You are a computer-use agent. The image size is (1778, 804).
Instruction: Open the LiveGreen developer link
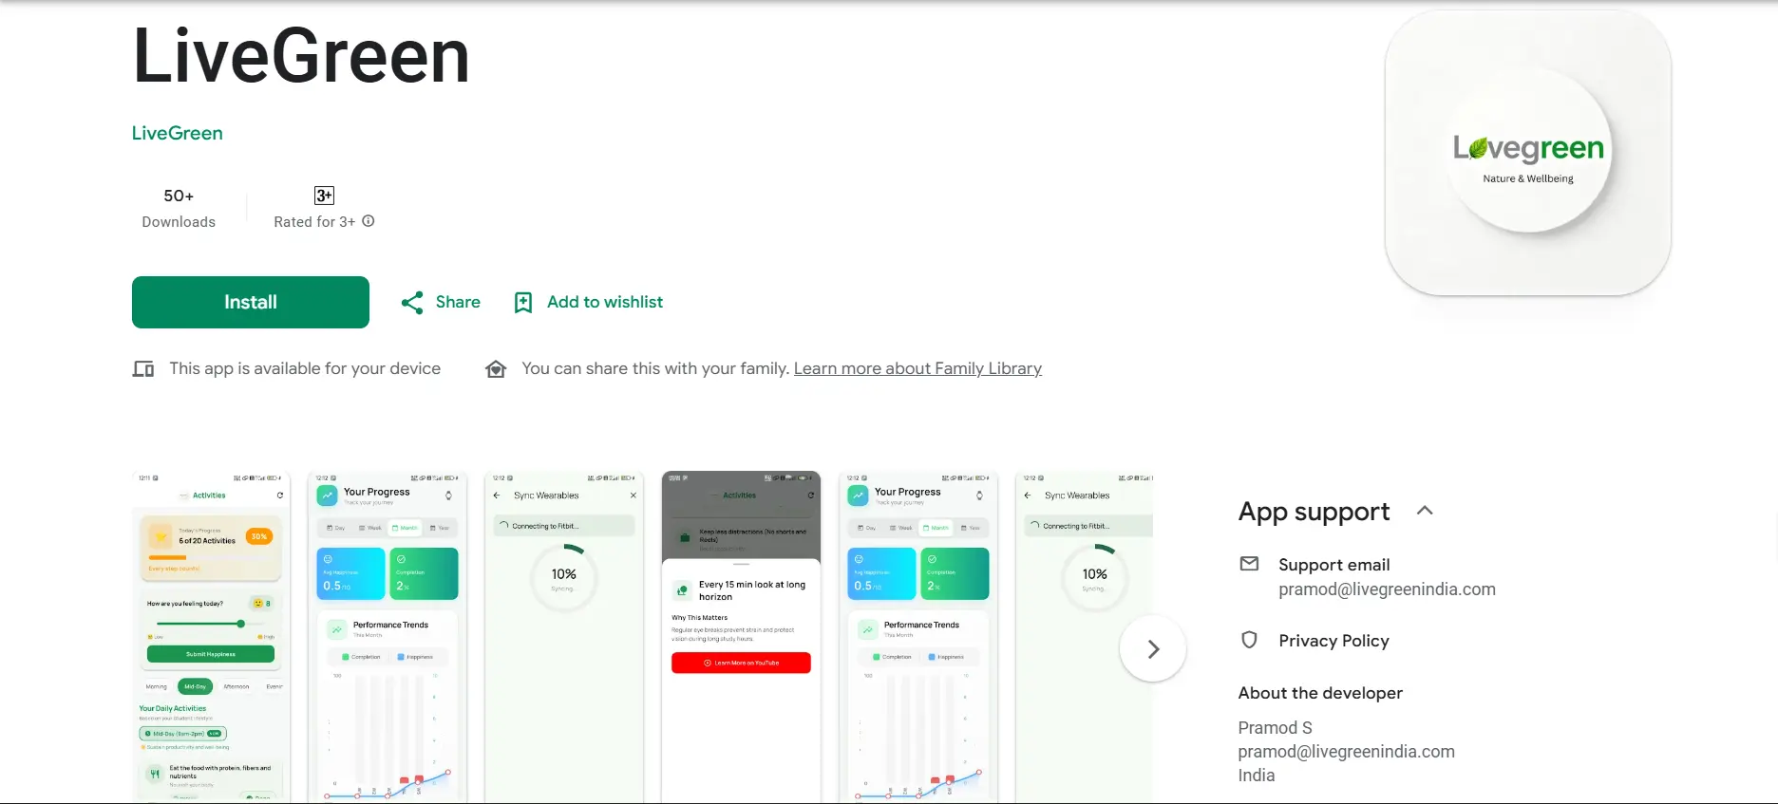tap(178, 133)
